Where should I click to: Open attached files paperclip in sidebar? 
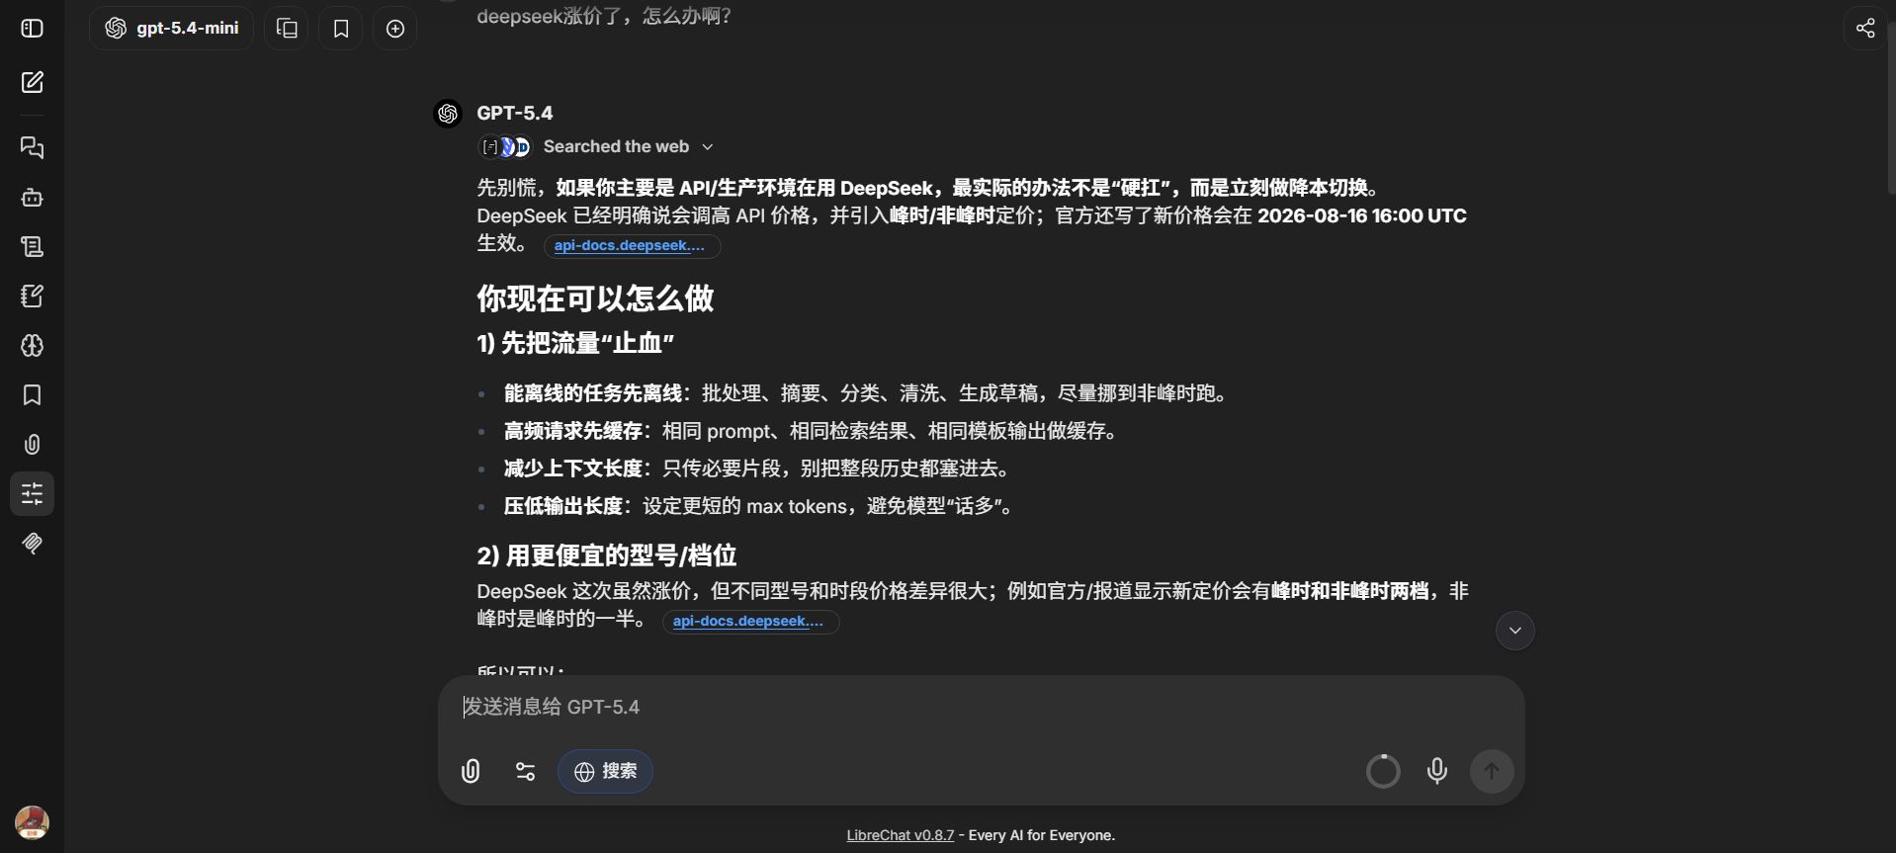pos(32,445)
